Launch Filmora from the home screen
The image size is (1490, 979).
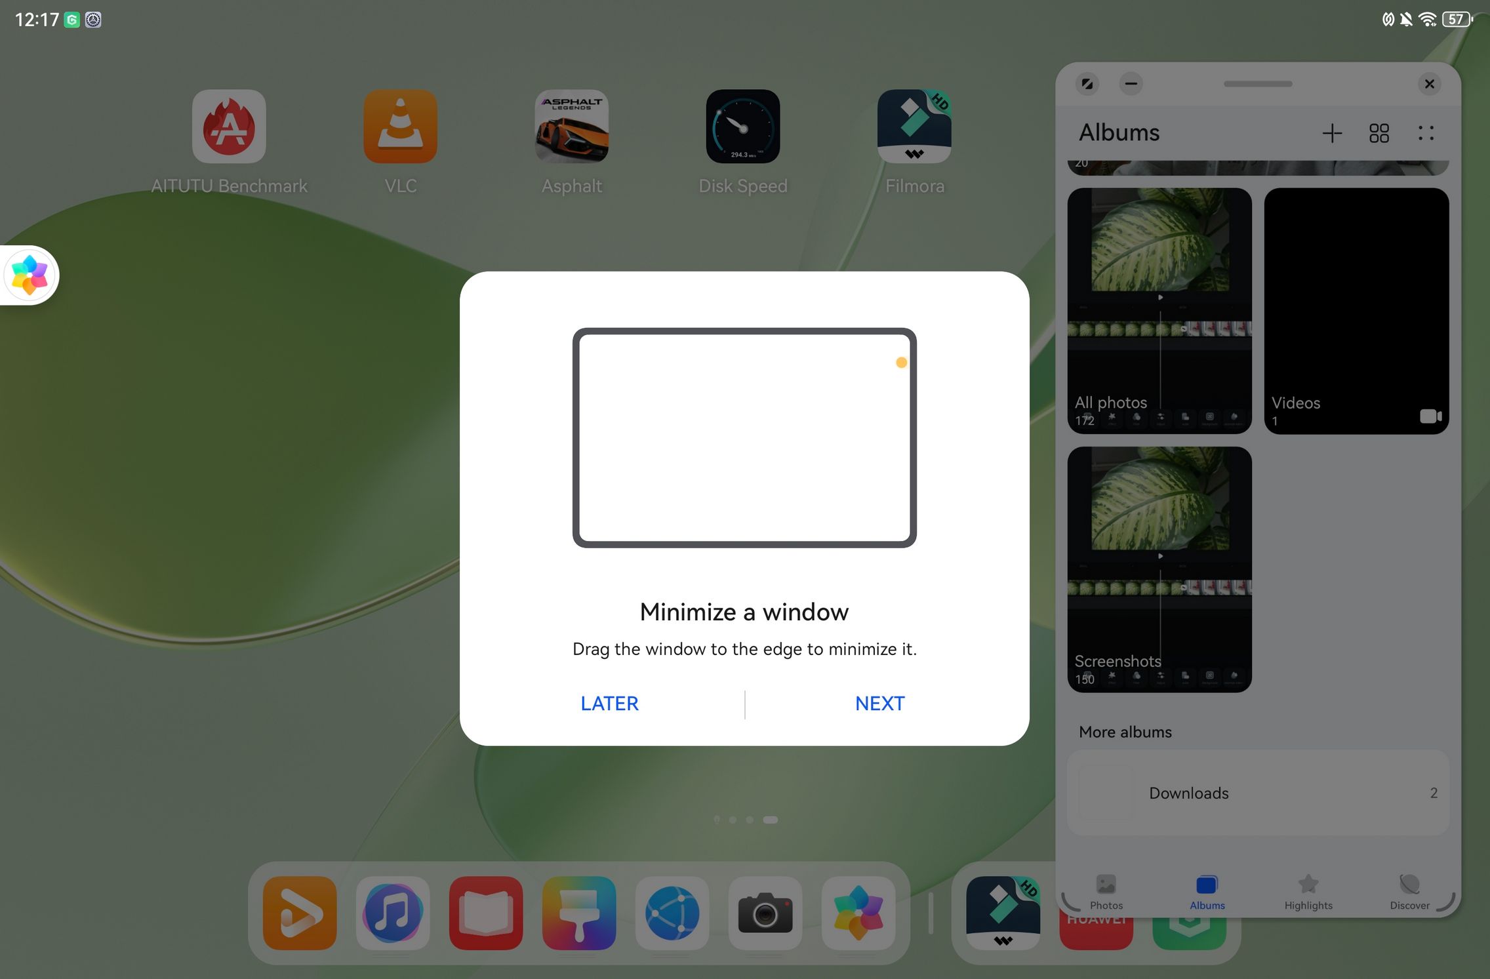914,127
